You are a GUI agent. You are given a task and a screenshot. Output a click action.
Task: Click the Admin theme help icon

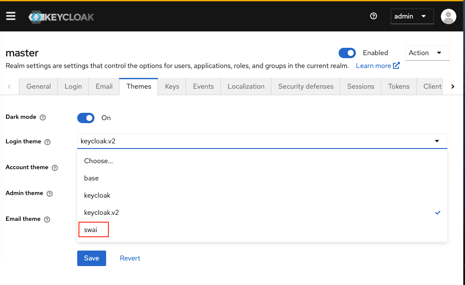pos(50,194)
